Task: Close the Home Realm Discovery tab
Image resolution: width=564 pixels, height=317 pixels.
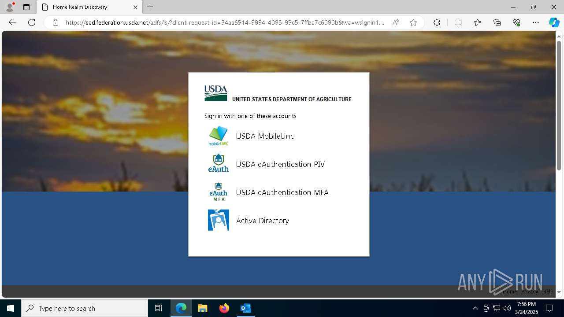Action: [135, 7]
